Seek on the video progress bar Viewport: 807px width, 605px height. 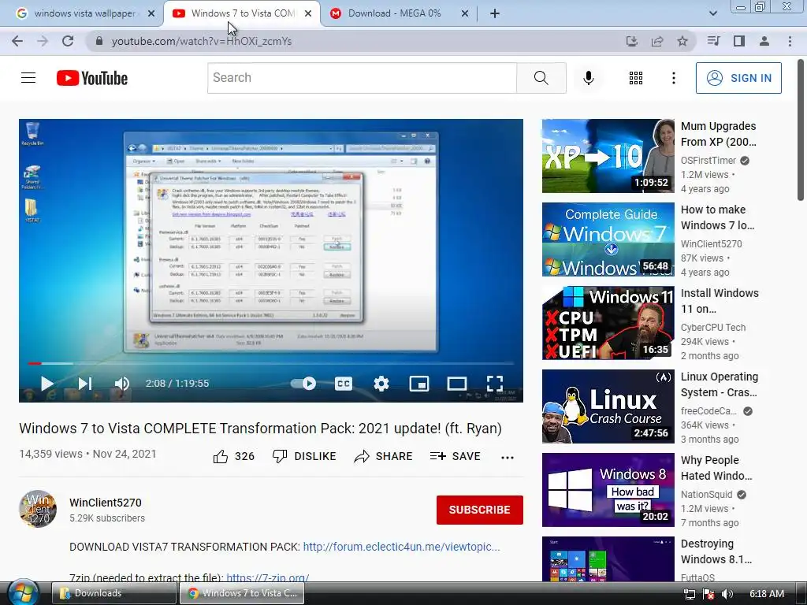point(271,363)
